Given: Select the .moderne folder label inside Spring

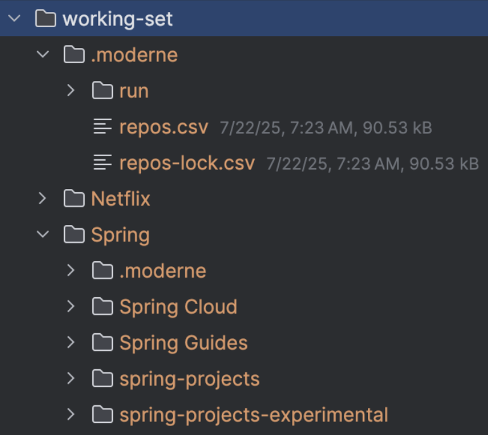Looking at the screenshot, I should [162, 271].
